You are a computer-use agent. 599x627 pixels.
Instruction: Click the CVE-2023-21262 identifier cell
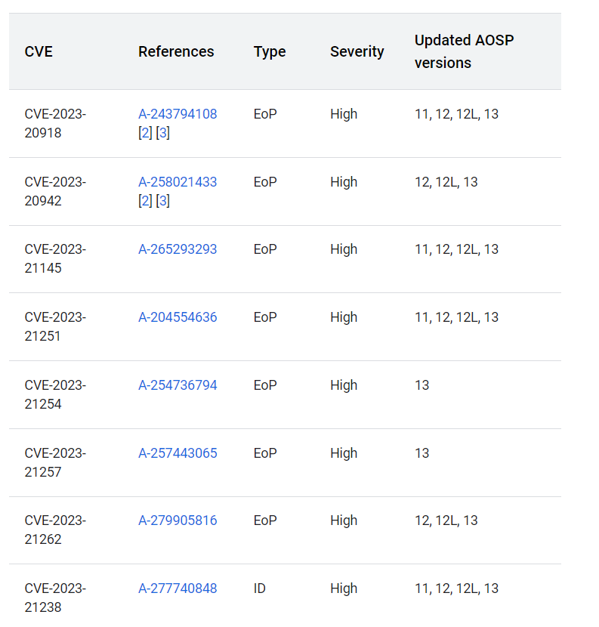tap(55, 530)
